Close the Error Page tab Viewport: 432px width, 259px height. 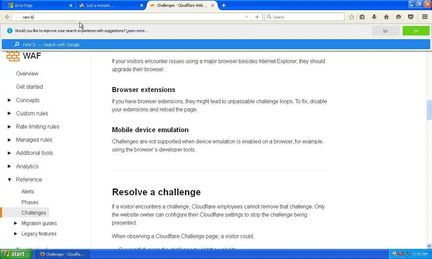point(71,5)
